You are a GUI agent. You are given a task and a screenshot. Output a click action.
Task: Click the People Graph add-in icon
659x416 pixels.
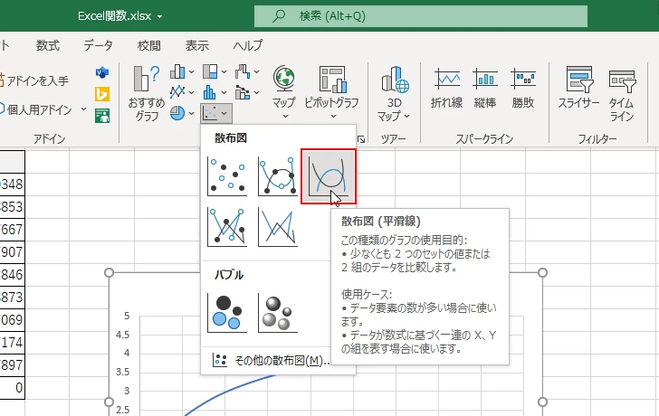click(x=102, y=116)
